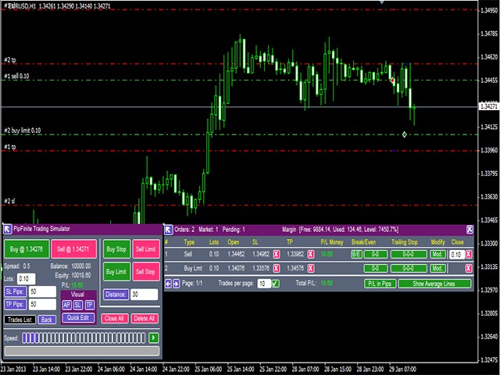Click the '25 Jan 14:00' time axis label
The image size is (500, 375).
(241, 370)
